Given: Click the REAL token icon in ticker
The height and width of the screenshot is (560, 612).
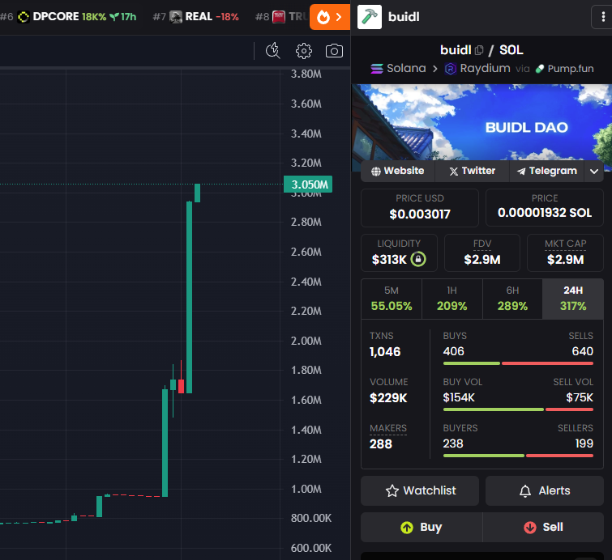Looking at the screenshot, I should [x=176, y=17].
